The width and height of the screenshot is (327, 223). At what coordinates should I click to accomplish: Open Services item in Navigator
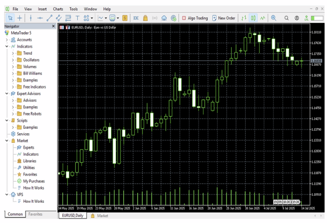pyautogui.click(x=23, y=134)
